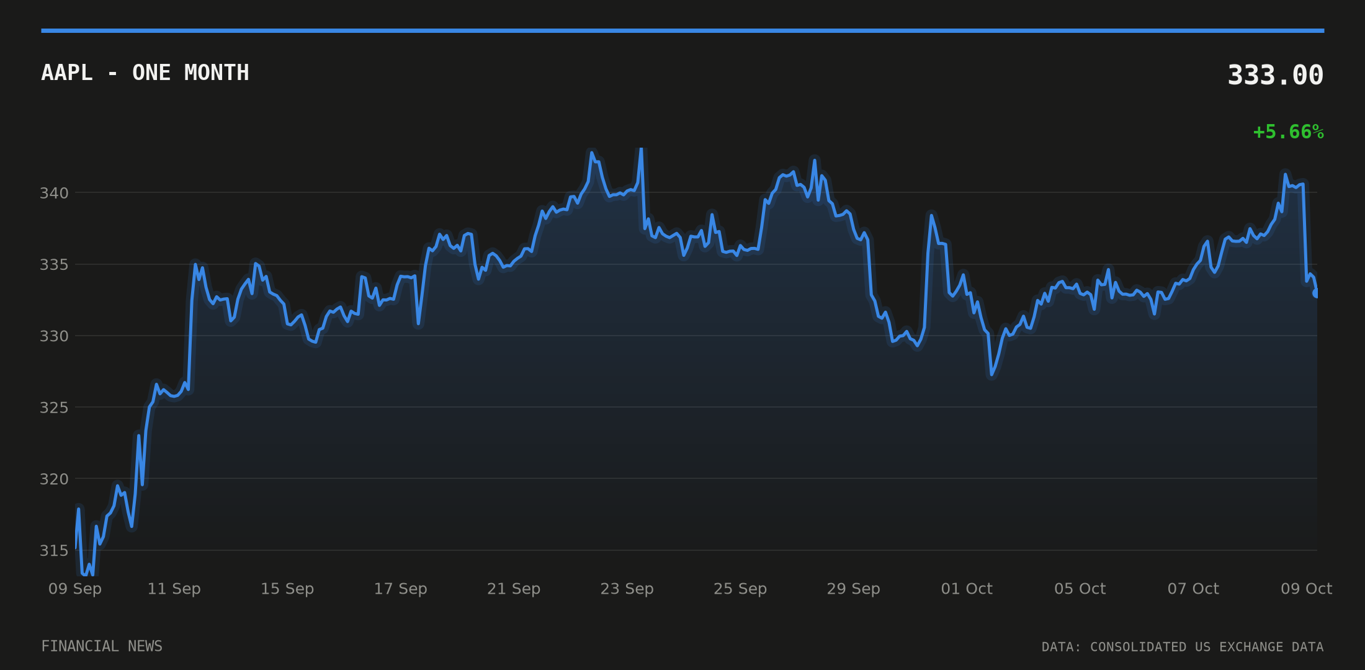1365x670 pixels.
Task: Select the '09 Oct' date label
Action: pyautogui.click(x=1306, y=589)
